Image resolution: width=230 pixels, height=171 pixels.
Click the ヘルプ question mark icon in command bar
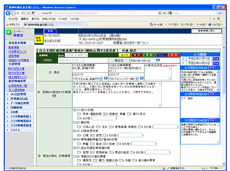tap(210, 24)
